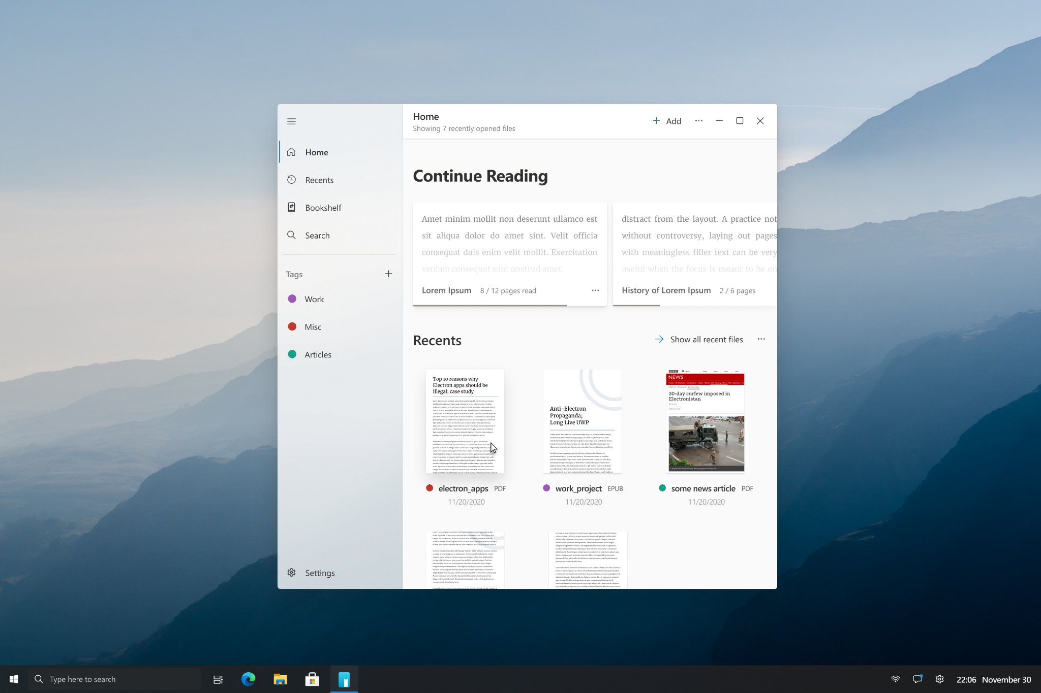Click the Windows Start button
1041x693 pixels.
pyautogui.click(x=14, y=679)
